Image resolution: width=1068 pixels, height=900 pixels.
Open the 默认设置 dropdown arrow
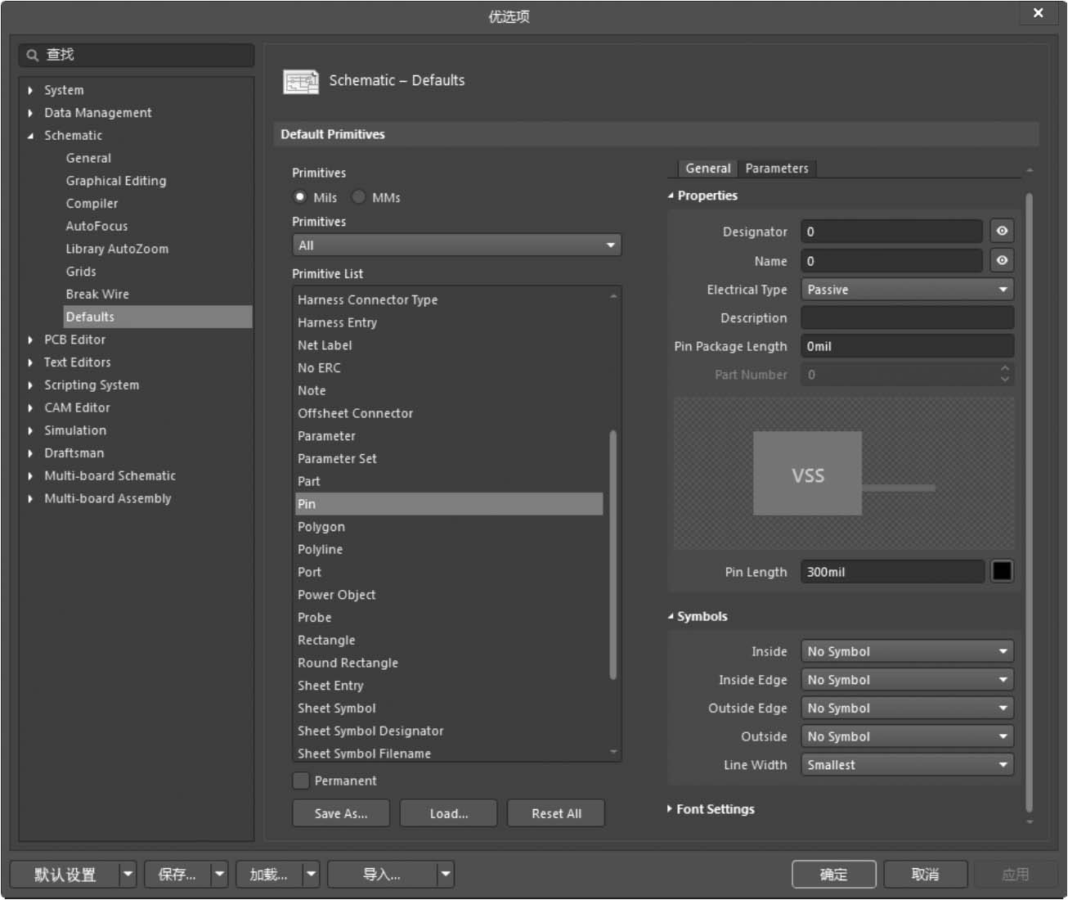[128, 875]
